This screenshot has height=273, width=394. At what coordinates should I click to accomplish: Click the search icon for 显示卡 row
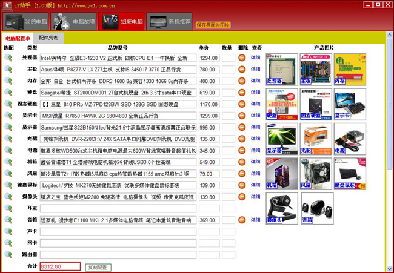point(8,116)
